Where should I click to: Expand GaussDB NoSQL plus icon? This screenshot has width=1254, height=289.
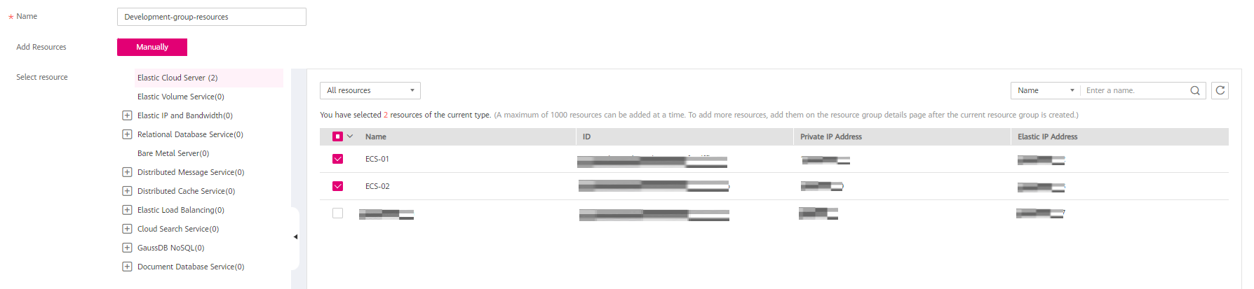coord(127,248)
